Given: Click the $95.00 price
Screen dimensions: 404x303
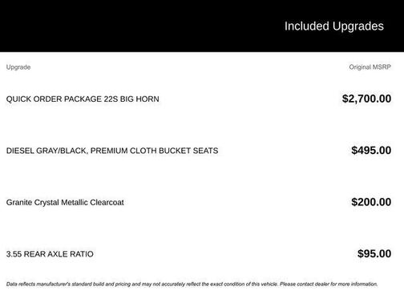Looking at the screenshot, I should 374,253.
